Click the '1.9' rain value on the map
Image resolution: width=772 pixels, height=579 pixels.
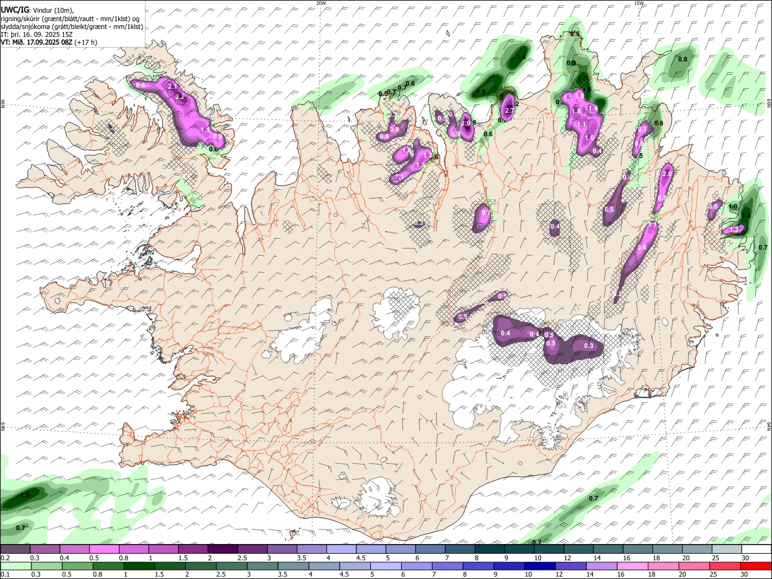[x=481, y=92]
